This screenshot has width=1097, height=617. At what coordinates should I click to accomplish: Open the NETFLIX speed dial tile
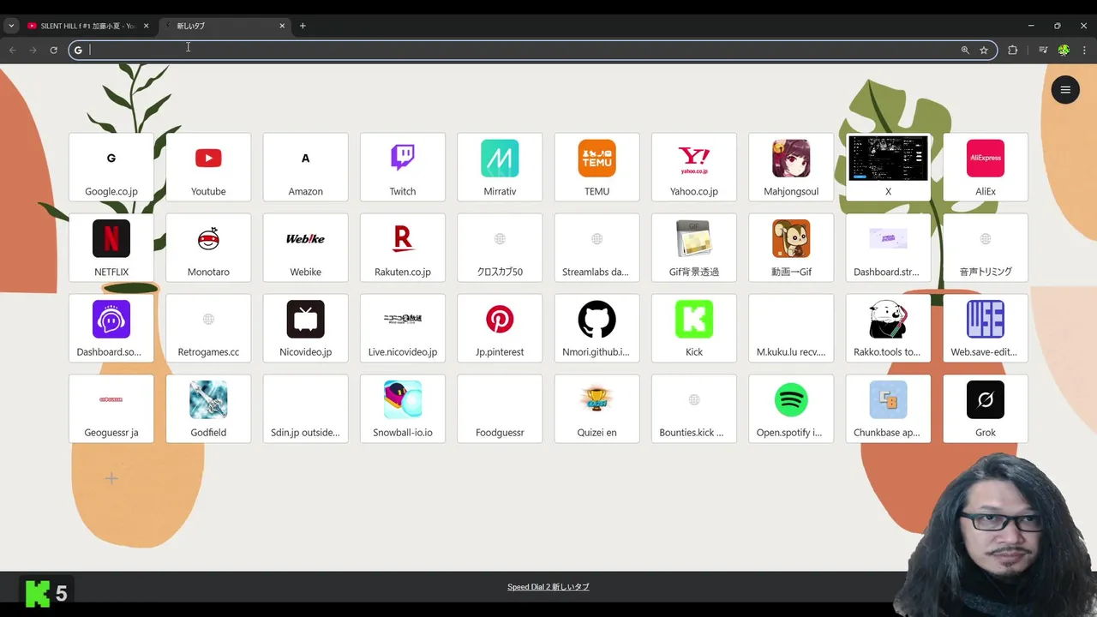coord(111,248)
